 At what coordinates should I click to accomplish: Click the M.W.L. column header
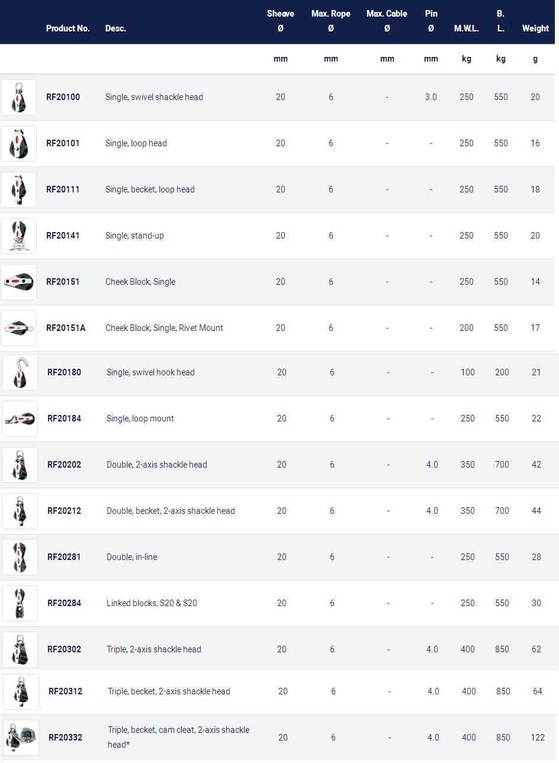pos(467,28)
